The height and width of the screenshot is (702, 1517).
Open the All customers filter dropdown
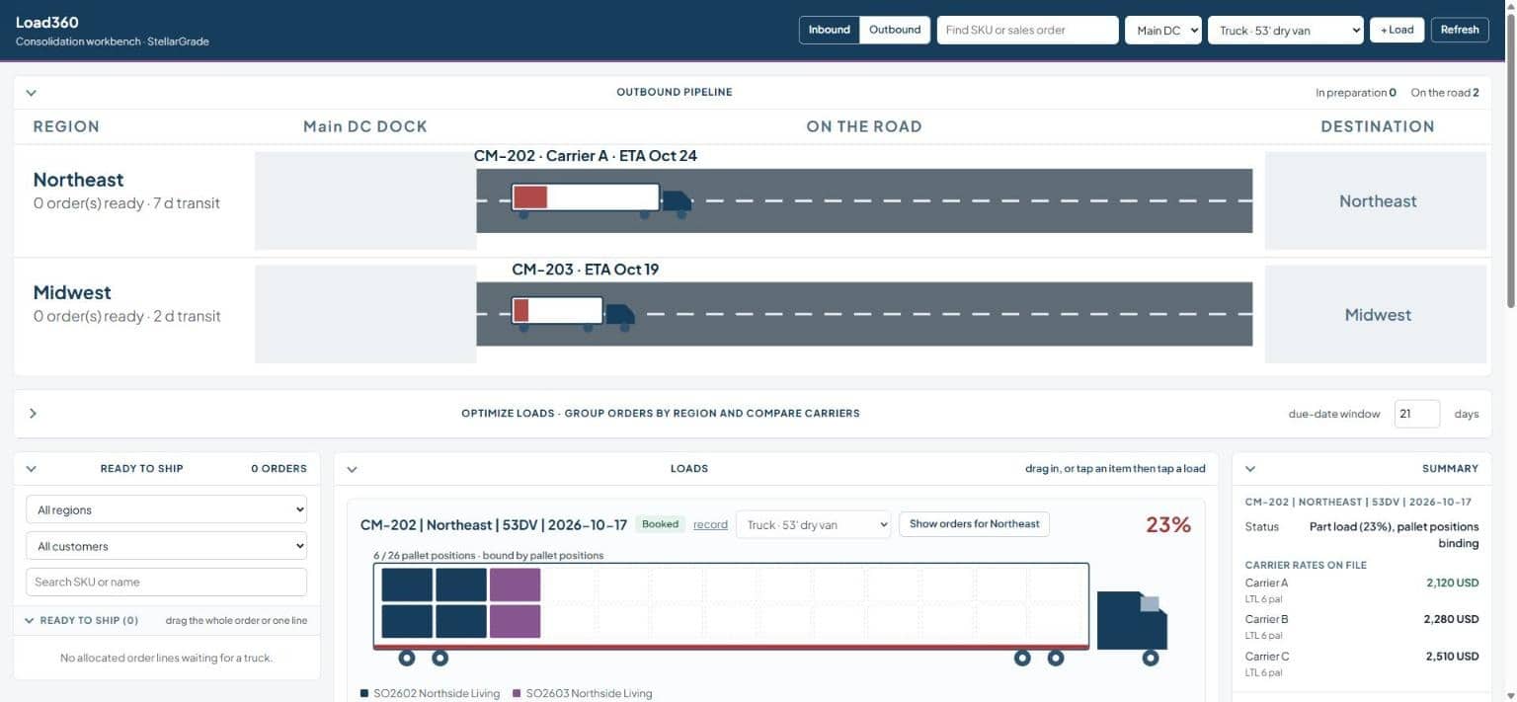[x=166, y=546]
